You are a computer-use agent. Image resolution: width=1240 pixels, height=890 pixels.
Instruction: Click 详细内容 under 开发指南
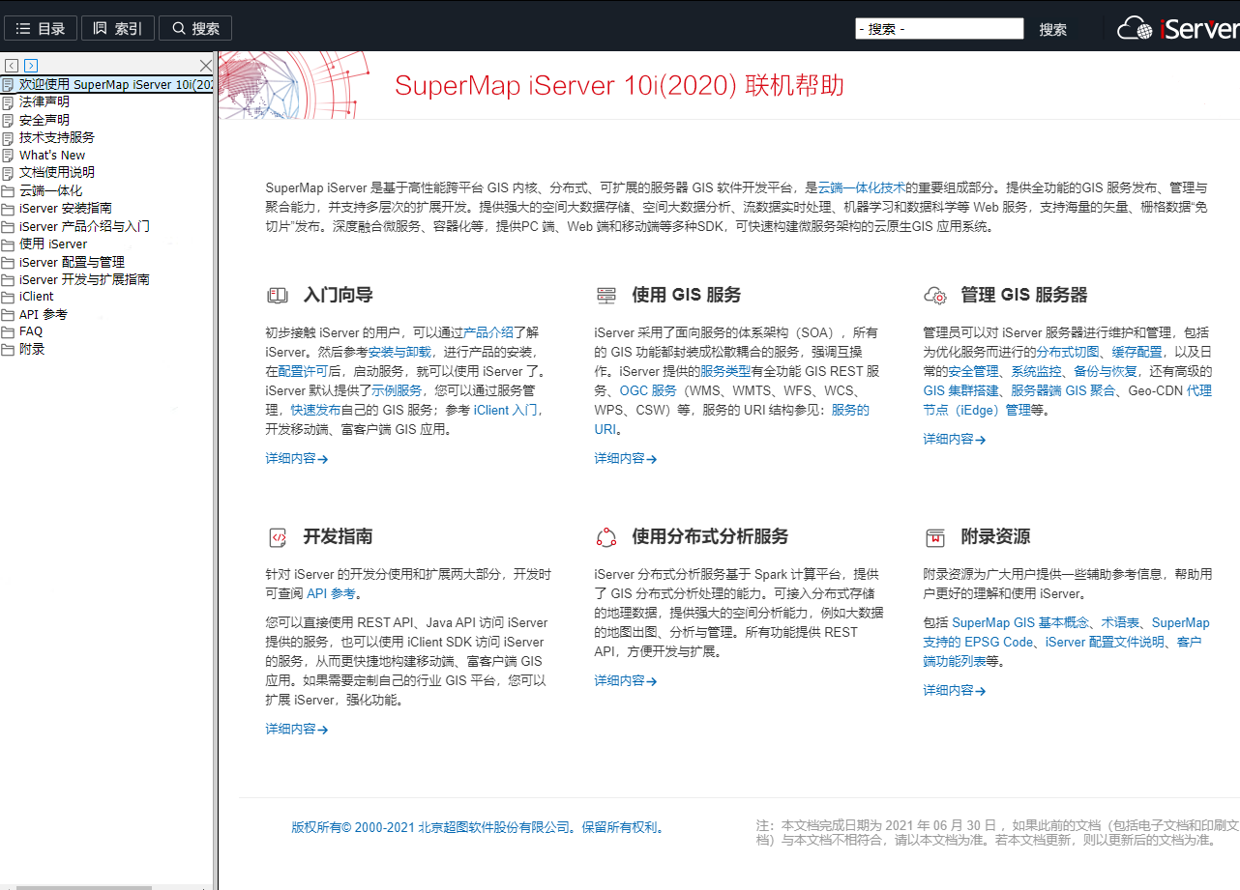(x=297, y=730)
